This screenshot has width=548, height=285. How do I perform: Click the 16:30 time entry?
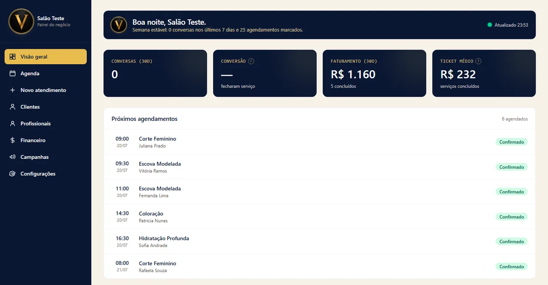(x=122, y=238)
